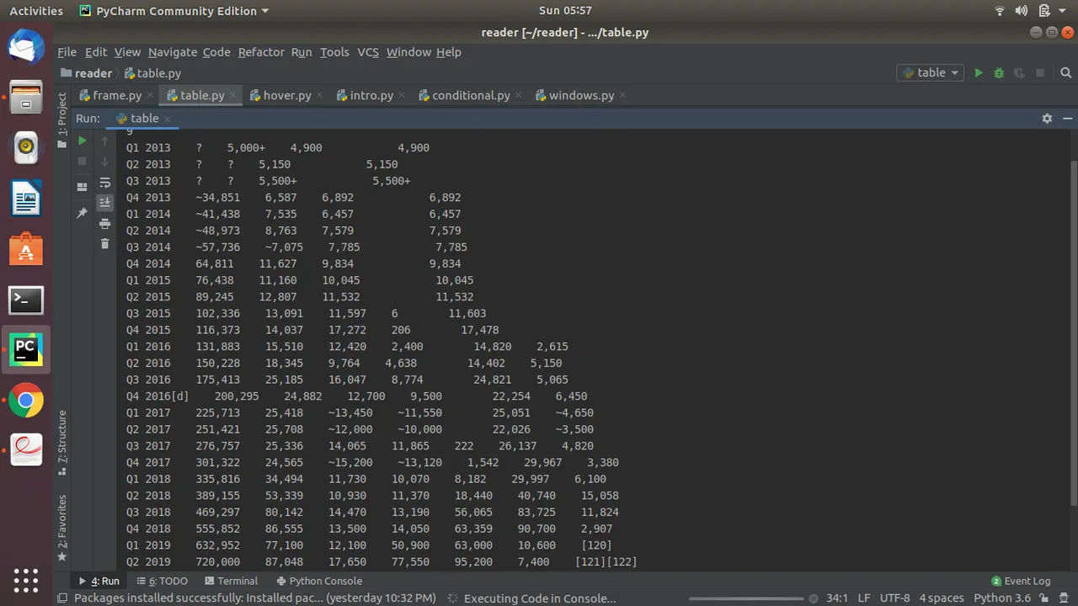The image size is (1078, 606).
Task: Switch to the windows.py editor tab
Action: [x=581, y=95]
